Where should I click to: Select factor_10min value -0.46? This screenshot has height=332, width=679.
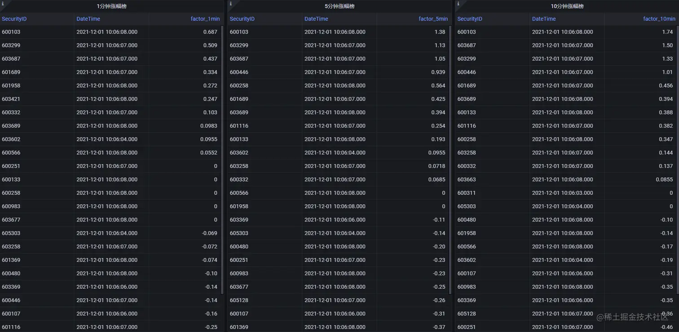[x=667, y=328]
